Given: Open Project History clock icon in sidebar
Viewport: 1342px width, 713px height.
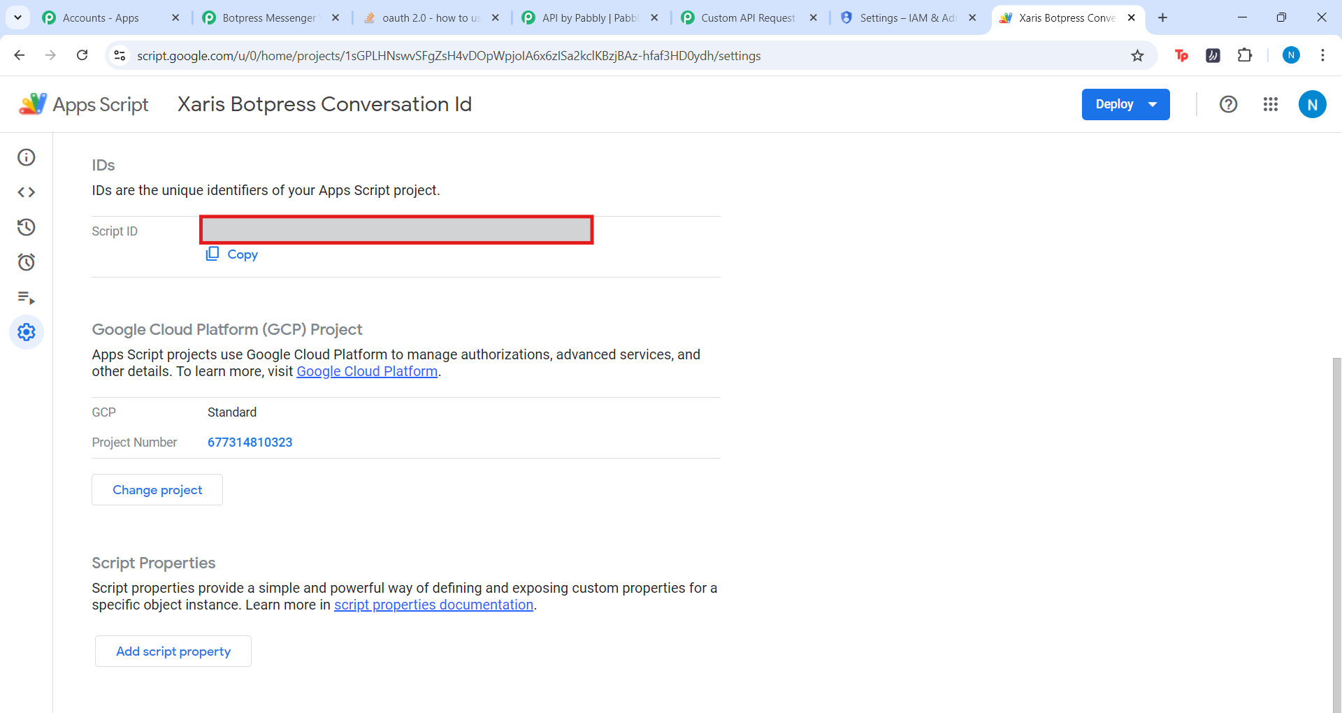Looking at the screenshot, I should pyautogui.click(x=27, y=227).
